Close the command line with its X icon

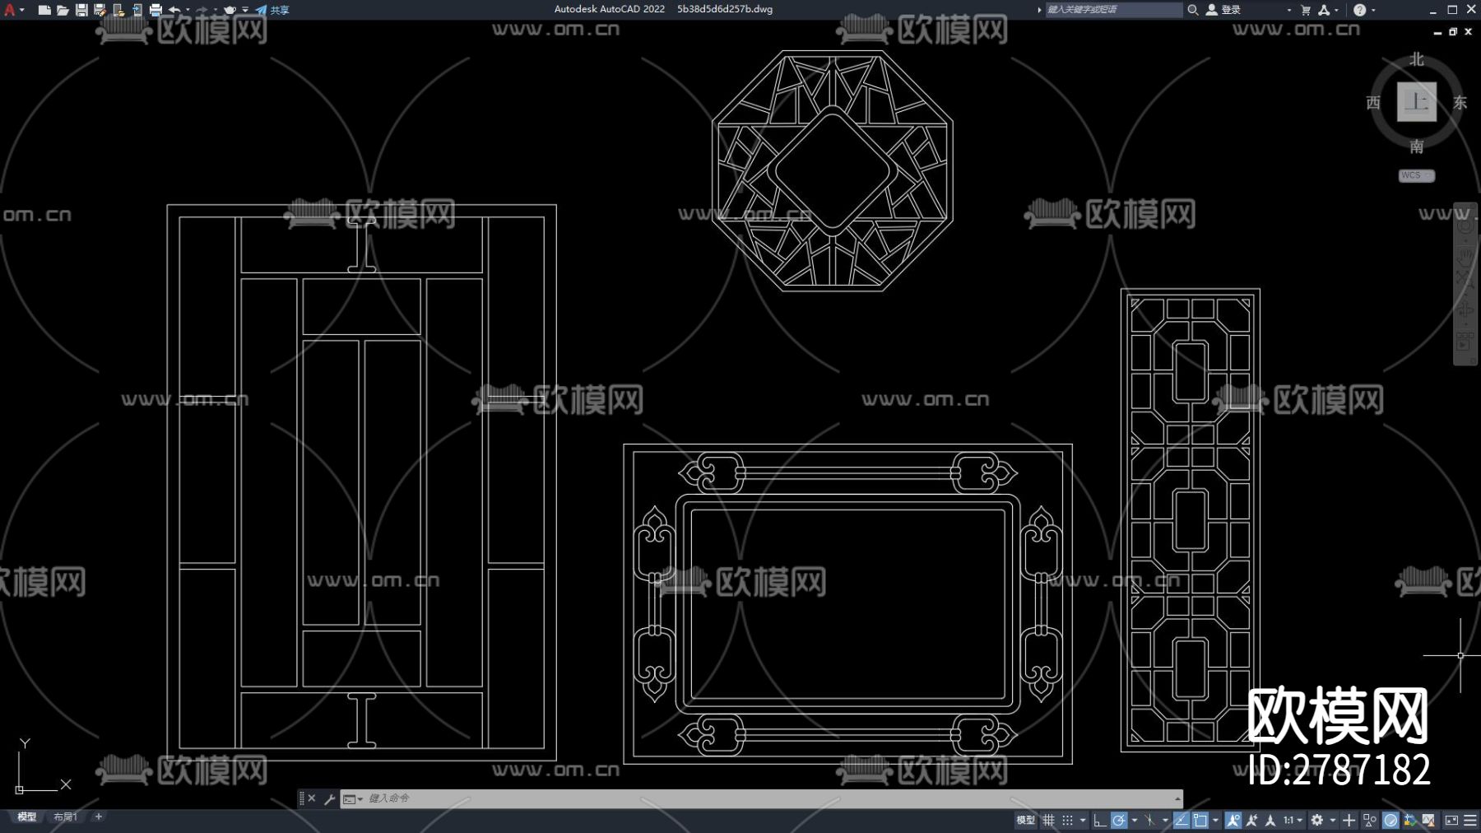[x=312, y=798]
